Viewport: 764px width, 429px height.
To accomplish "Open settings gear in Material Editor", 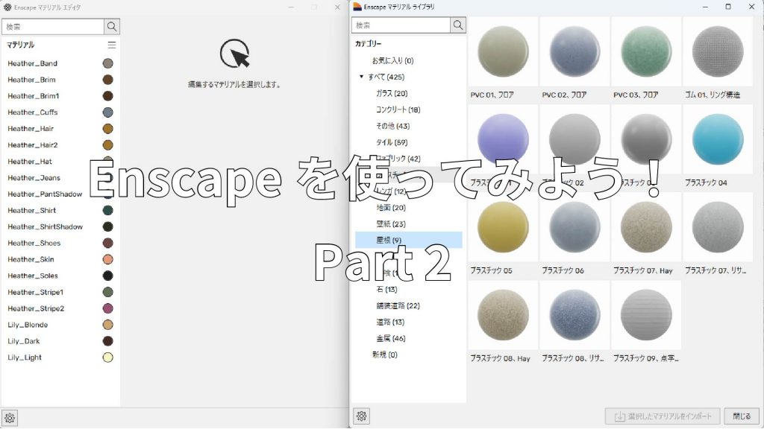I will tap(10, 417).
